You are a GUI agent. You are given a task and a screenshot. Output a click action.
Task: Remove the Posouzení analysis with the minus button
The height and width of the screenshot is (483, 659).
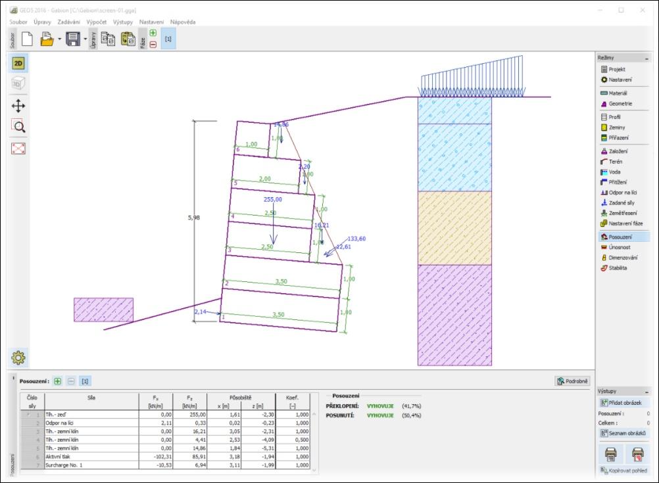coord(71,381)
